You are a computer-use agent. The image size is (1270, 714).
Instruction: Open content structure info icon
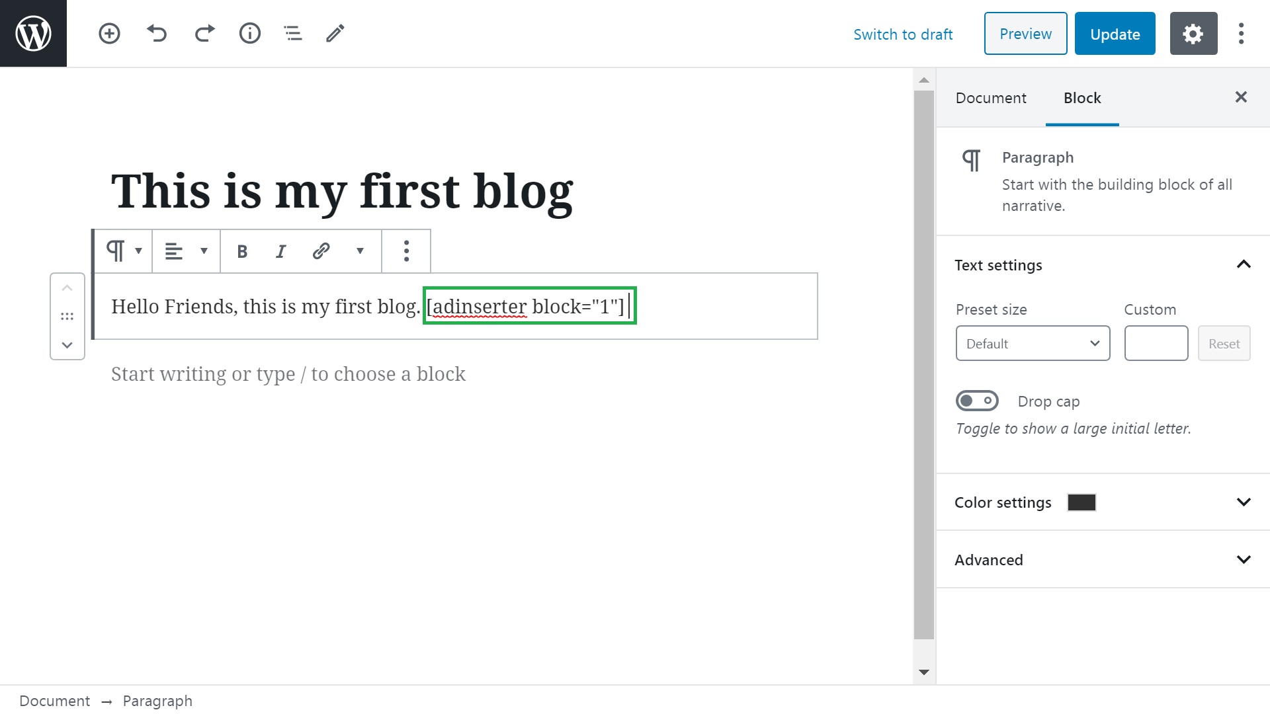[250, 33]
